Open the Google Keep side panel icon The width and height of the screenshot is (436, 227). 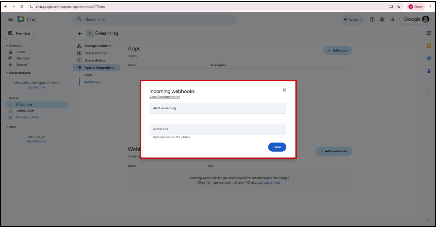click(x=429, y=46)
